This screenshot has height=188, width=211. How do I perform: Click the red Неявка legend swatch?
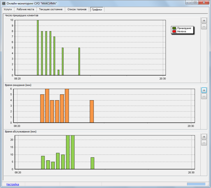[174, 31]
